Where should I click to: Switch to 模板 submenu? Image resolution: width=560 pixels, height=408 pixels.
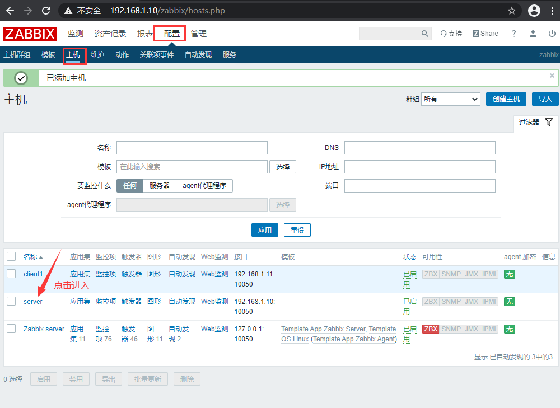click(48, 55)
